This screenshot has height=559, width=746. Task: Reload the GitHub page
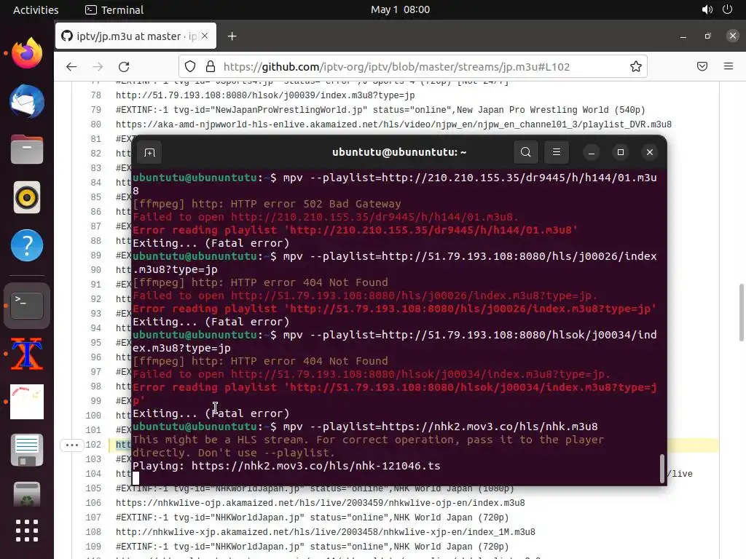(x=124, y=66)
